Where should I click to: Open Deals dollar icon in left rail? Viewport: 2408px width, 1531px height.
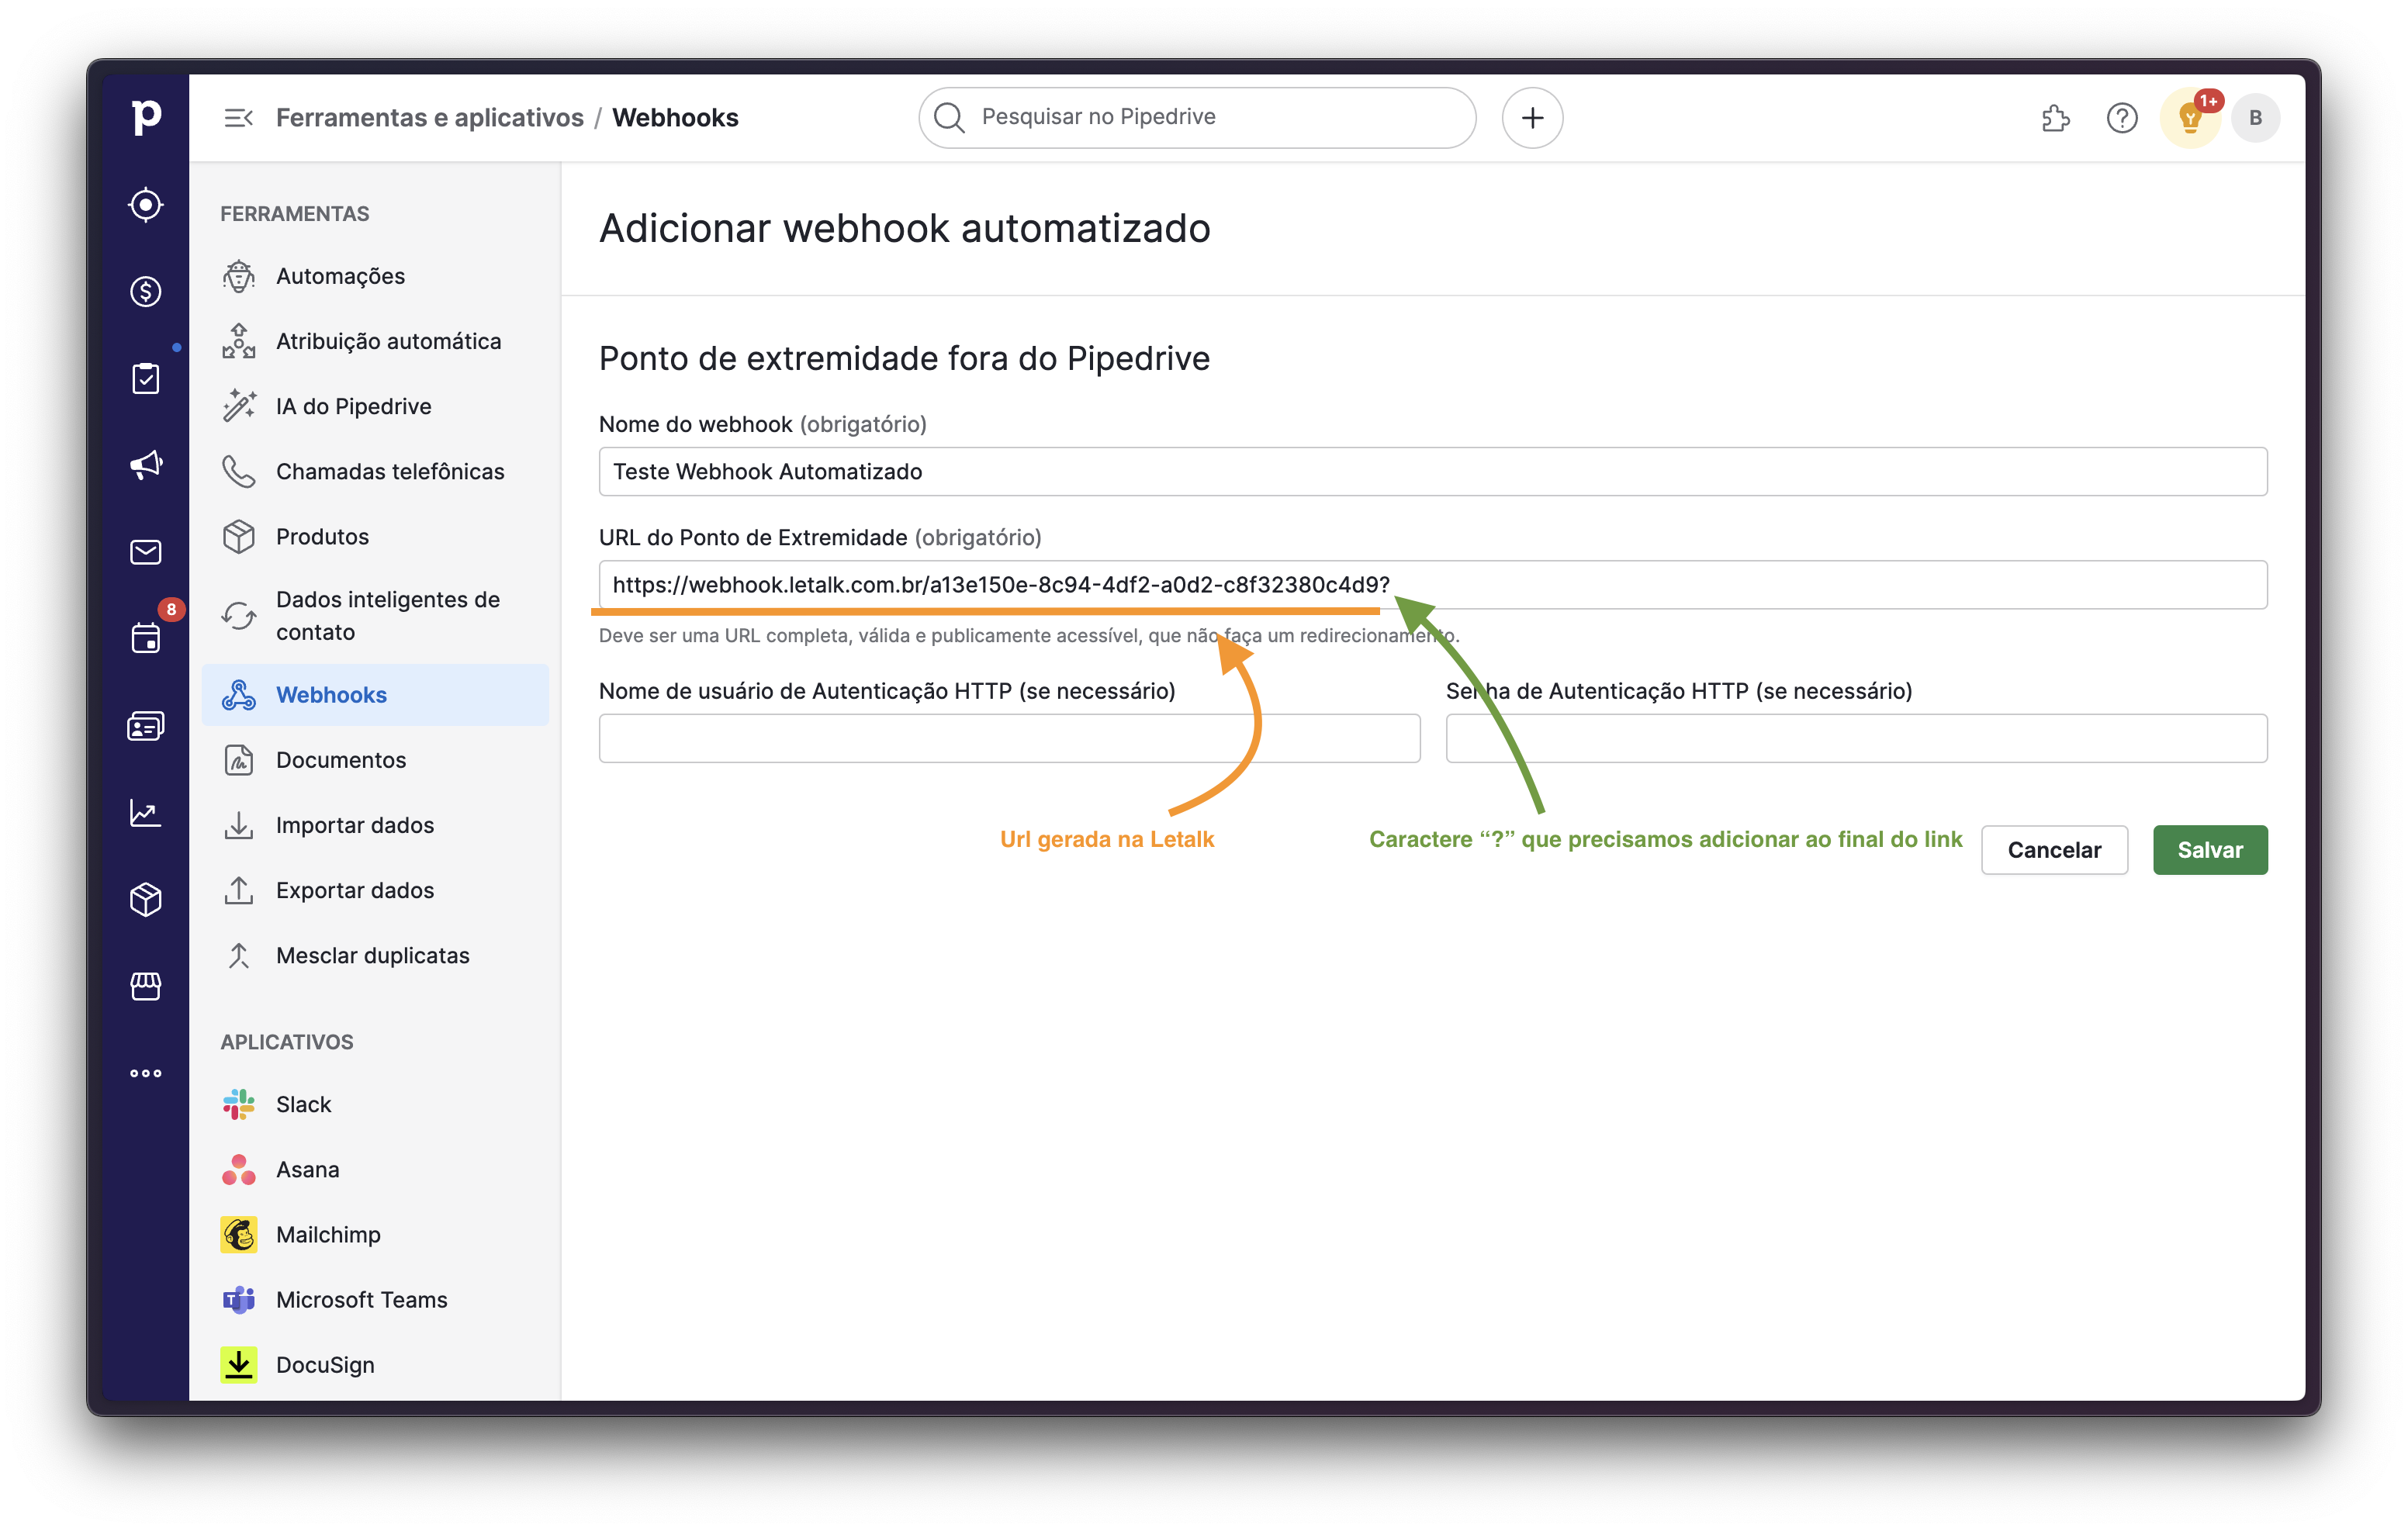(146, 292)
